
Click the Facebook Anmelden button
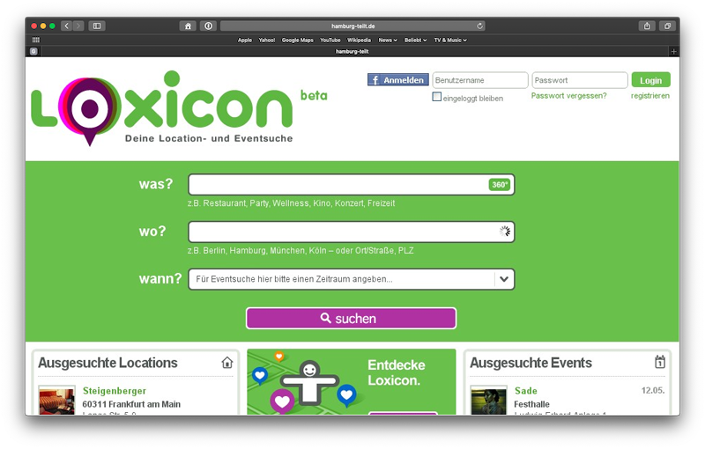pyautogui.click(x=398, y=80)
